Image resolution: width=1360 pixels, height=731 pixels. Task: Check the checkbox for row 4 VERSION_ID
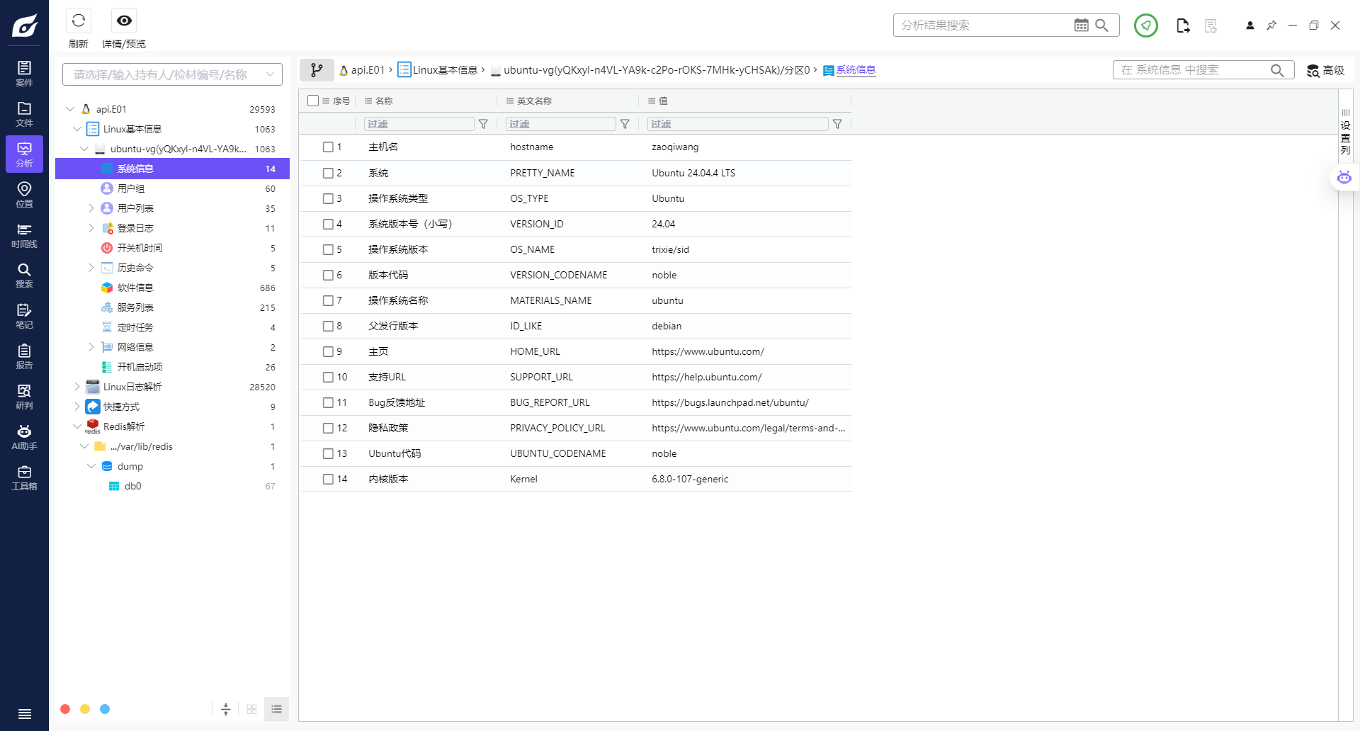click(x=328, y=224)
